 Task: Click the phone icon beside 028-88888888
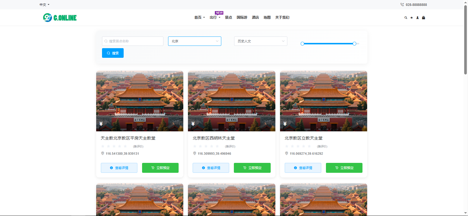coord(402,5)
